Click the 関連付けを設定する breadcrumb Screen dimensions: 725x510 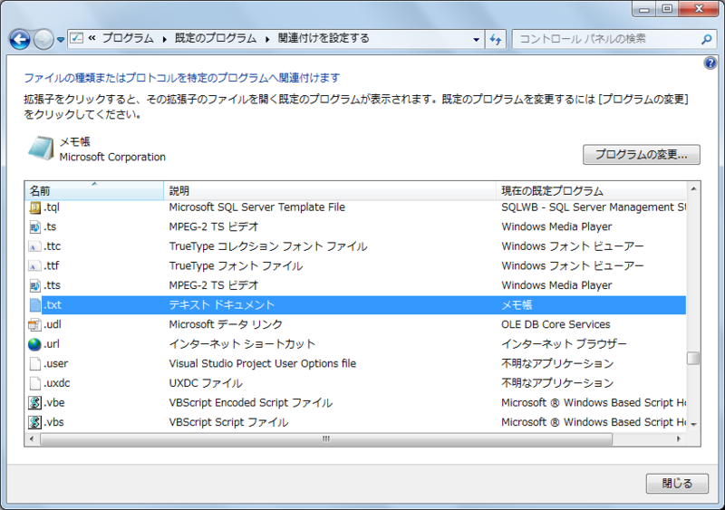324,38
